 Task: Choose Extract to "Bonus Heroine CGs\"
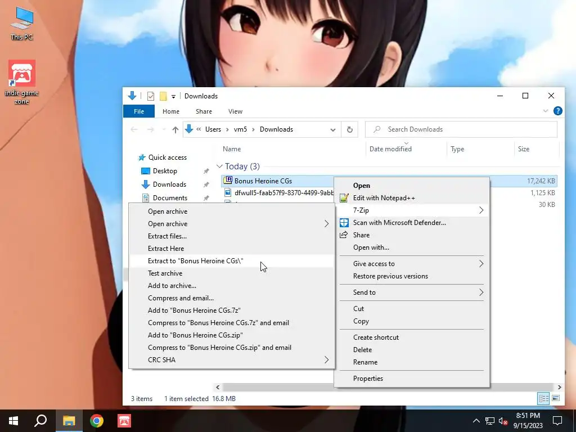tap(232, 261)
